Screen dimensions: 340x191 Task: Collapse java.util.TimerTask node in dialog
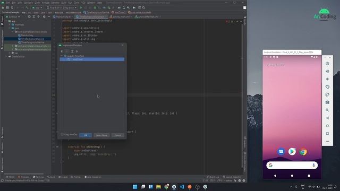tap(62, 56)
